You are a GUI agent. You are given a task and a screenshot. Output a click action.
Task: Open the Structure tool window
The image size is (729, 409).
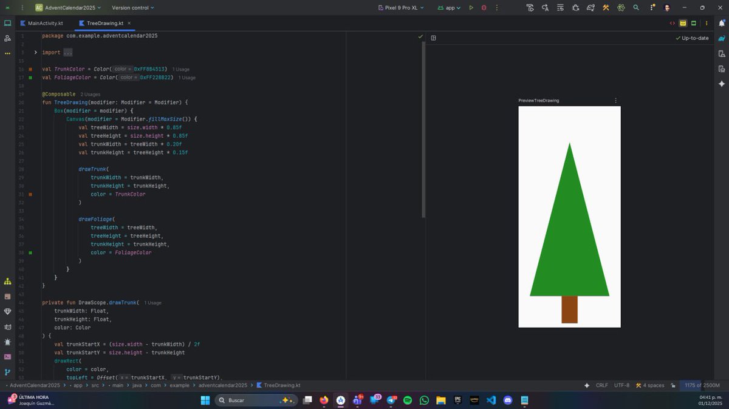pos(7,281)
